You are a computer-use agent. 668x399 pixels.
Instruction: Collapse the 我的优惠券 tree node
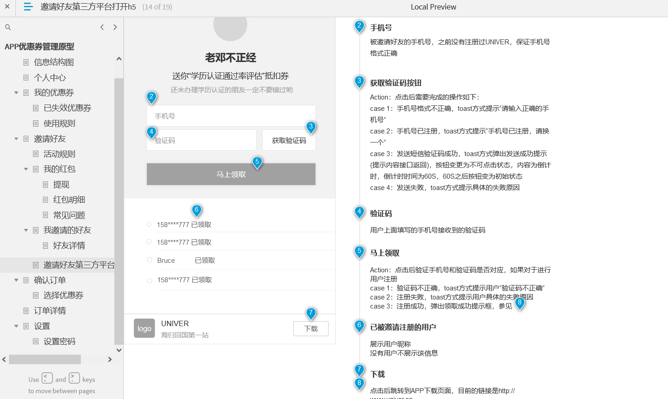tap(16, 93)
